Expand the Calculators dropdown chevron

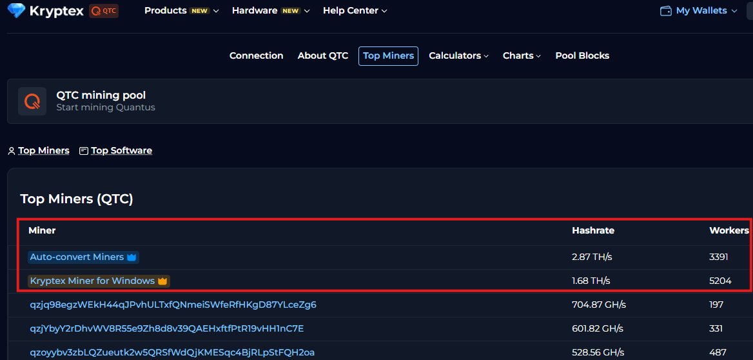[486, 56]
